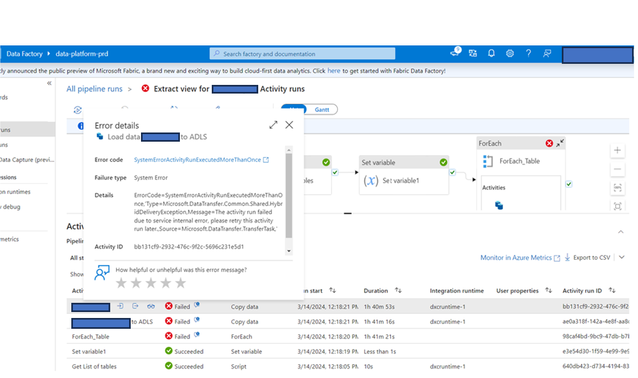
Task: Select the zoom to 100% canvas icon
Action: 617,188
